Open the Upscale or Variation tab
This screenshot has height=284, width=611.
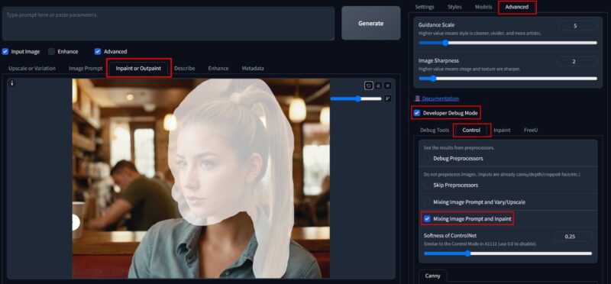[32, 68]
